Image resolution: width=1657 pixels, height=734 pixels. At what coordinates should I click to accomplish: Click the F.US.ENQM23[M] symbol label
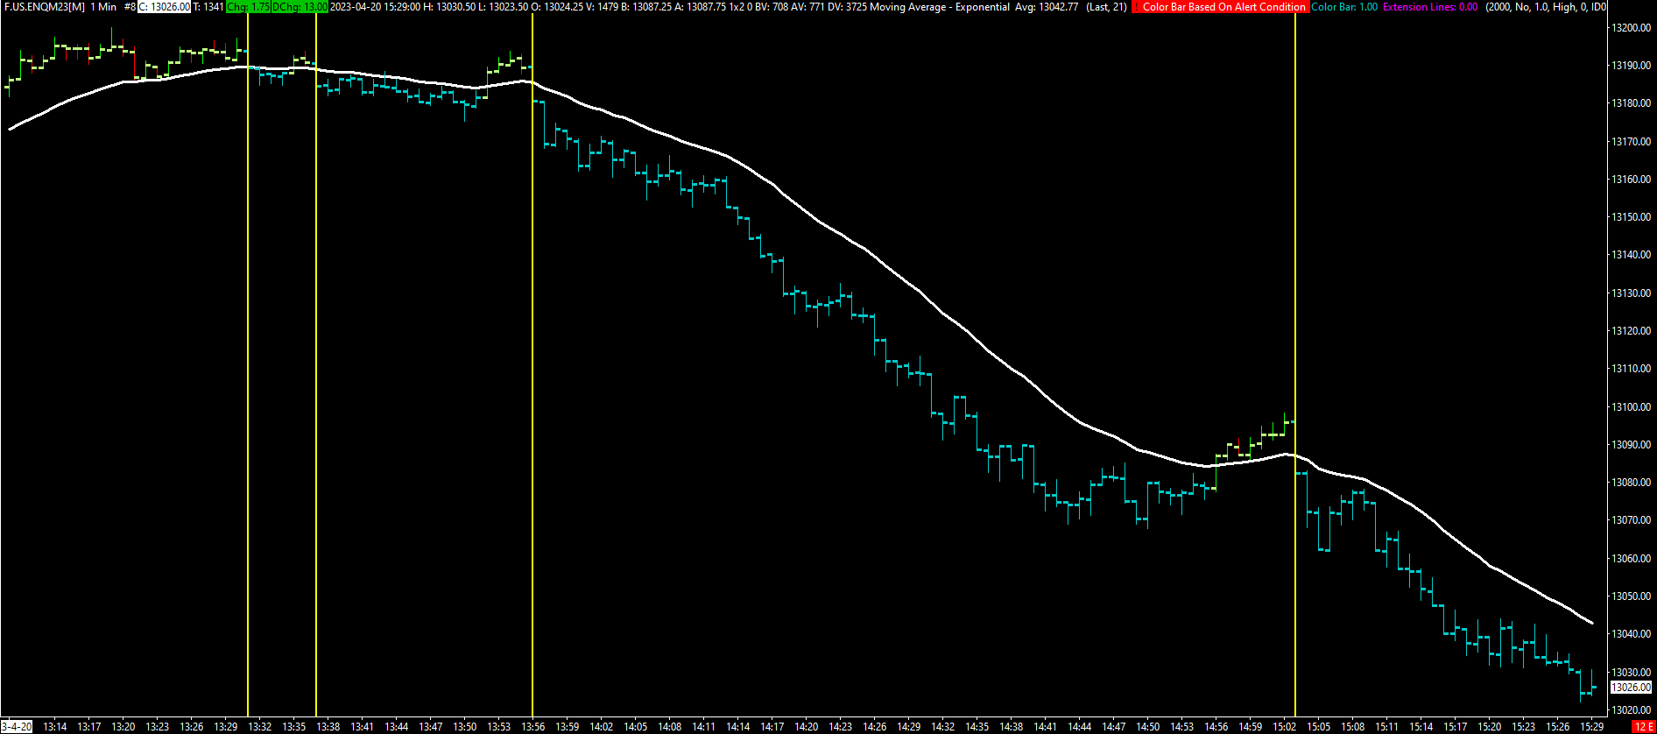[x=45, y=7]
